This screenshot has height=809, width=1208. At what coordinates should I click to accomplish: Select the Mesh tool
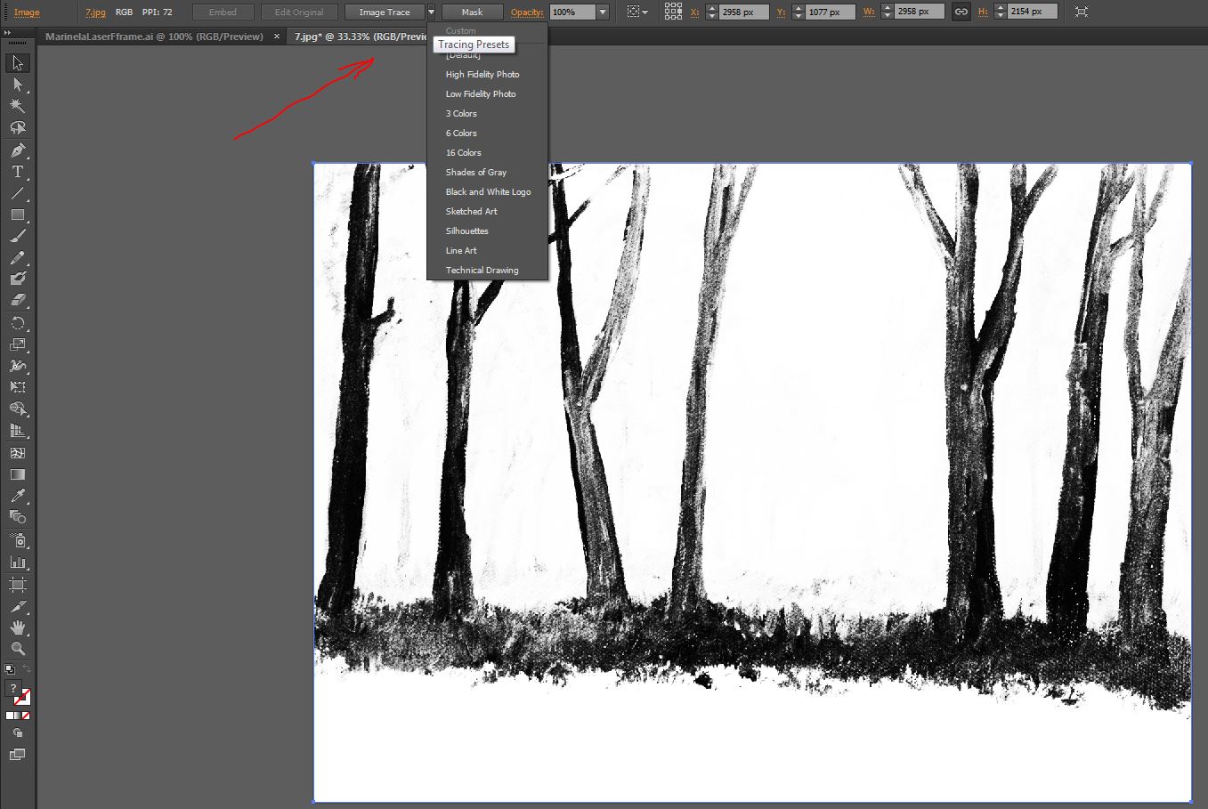click(x=18, y=453)
